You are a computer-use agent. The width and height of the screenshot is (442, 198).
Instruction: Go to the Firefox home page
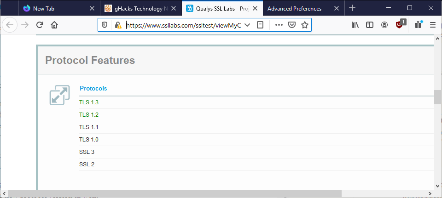54,25
